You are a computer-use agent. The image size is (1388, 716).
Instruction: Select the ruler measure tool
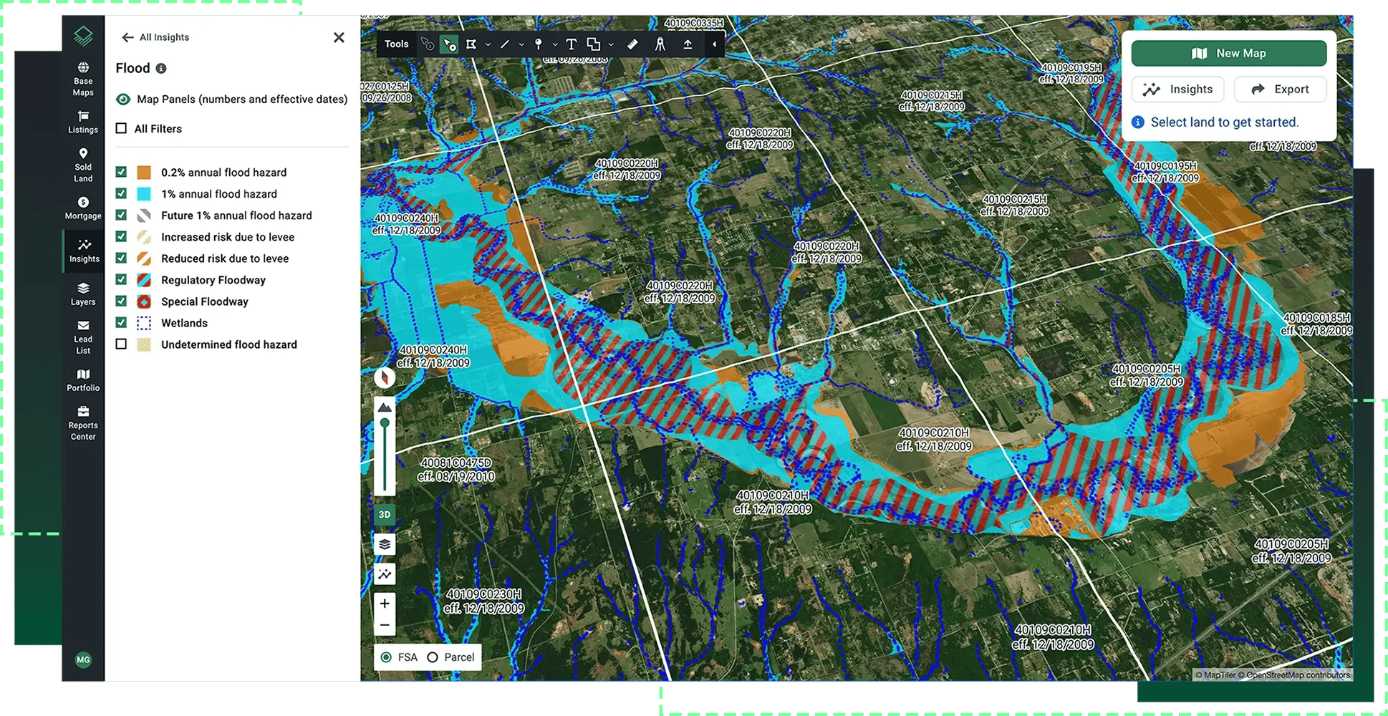pyautogui.click(x=632, y=44)
